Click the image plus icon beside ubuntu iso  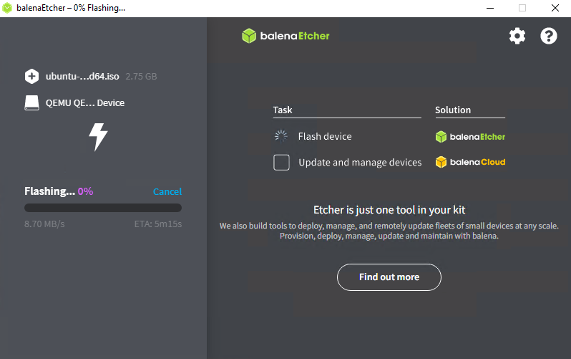coord(31,76)
